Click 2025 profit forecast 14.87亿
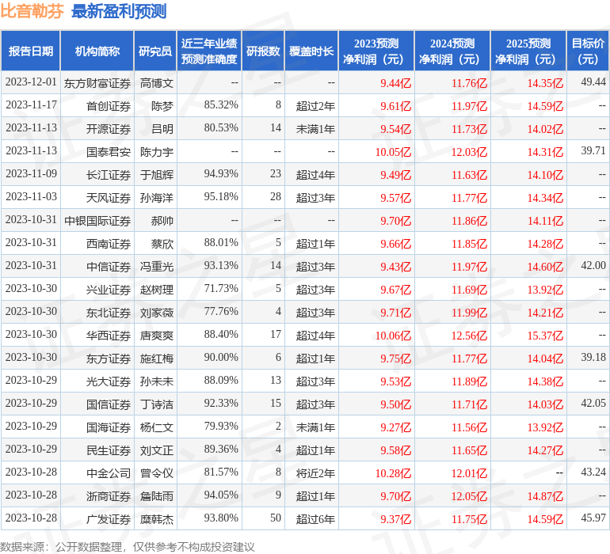The width and height of the screenshot is (610, 554). click(x=545, y=496)
